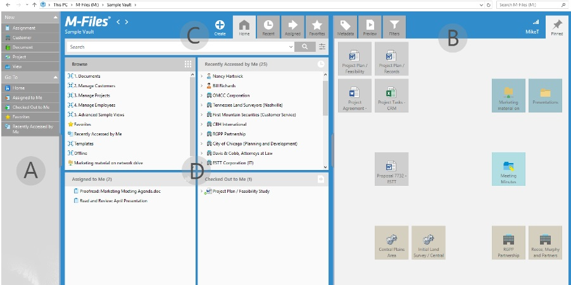Create a new Document from sidebar
This screenshot has width=571, height=285.
(30, 47)
